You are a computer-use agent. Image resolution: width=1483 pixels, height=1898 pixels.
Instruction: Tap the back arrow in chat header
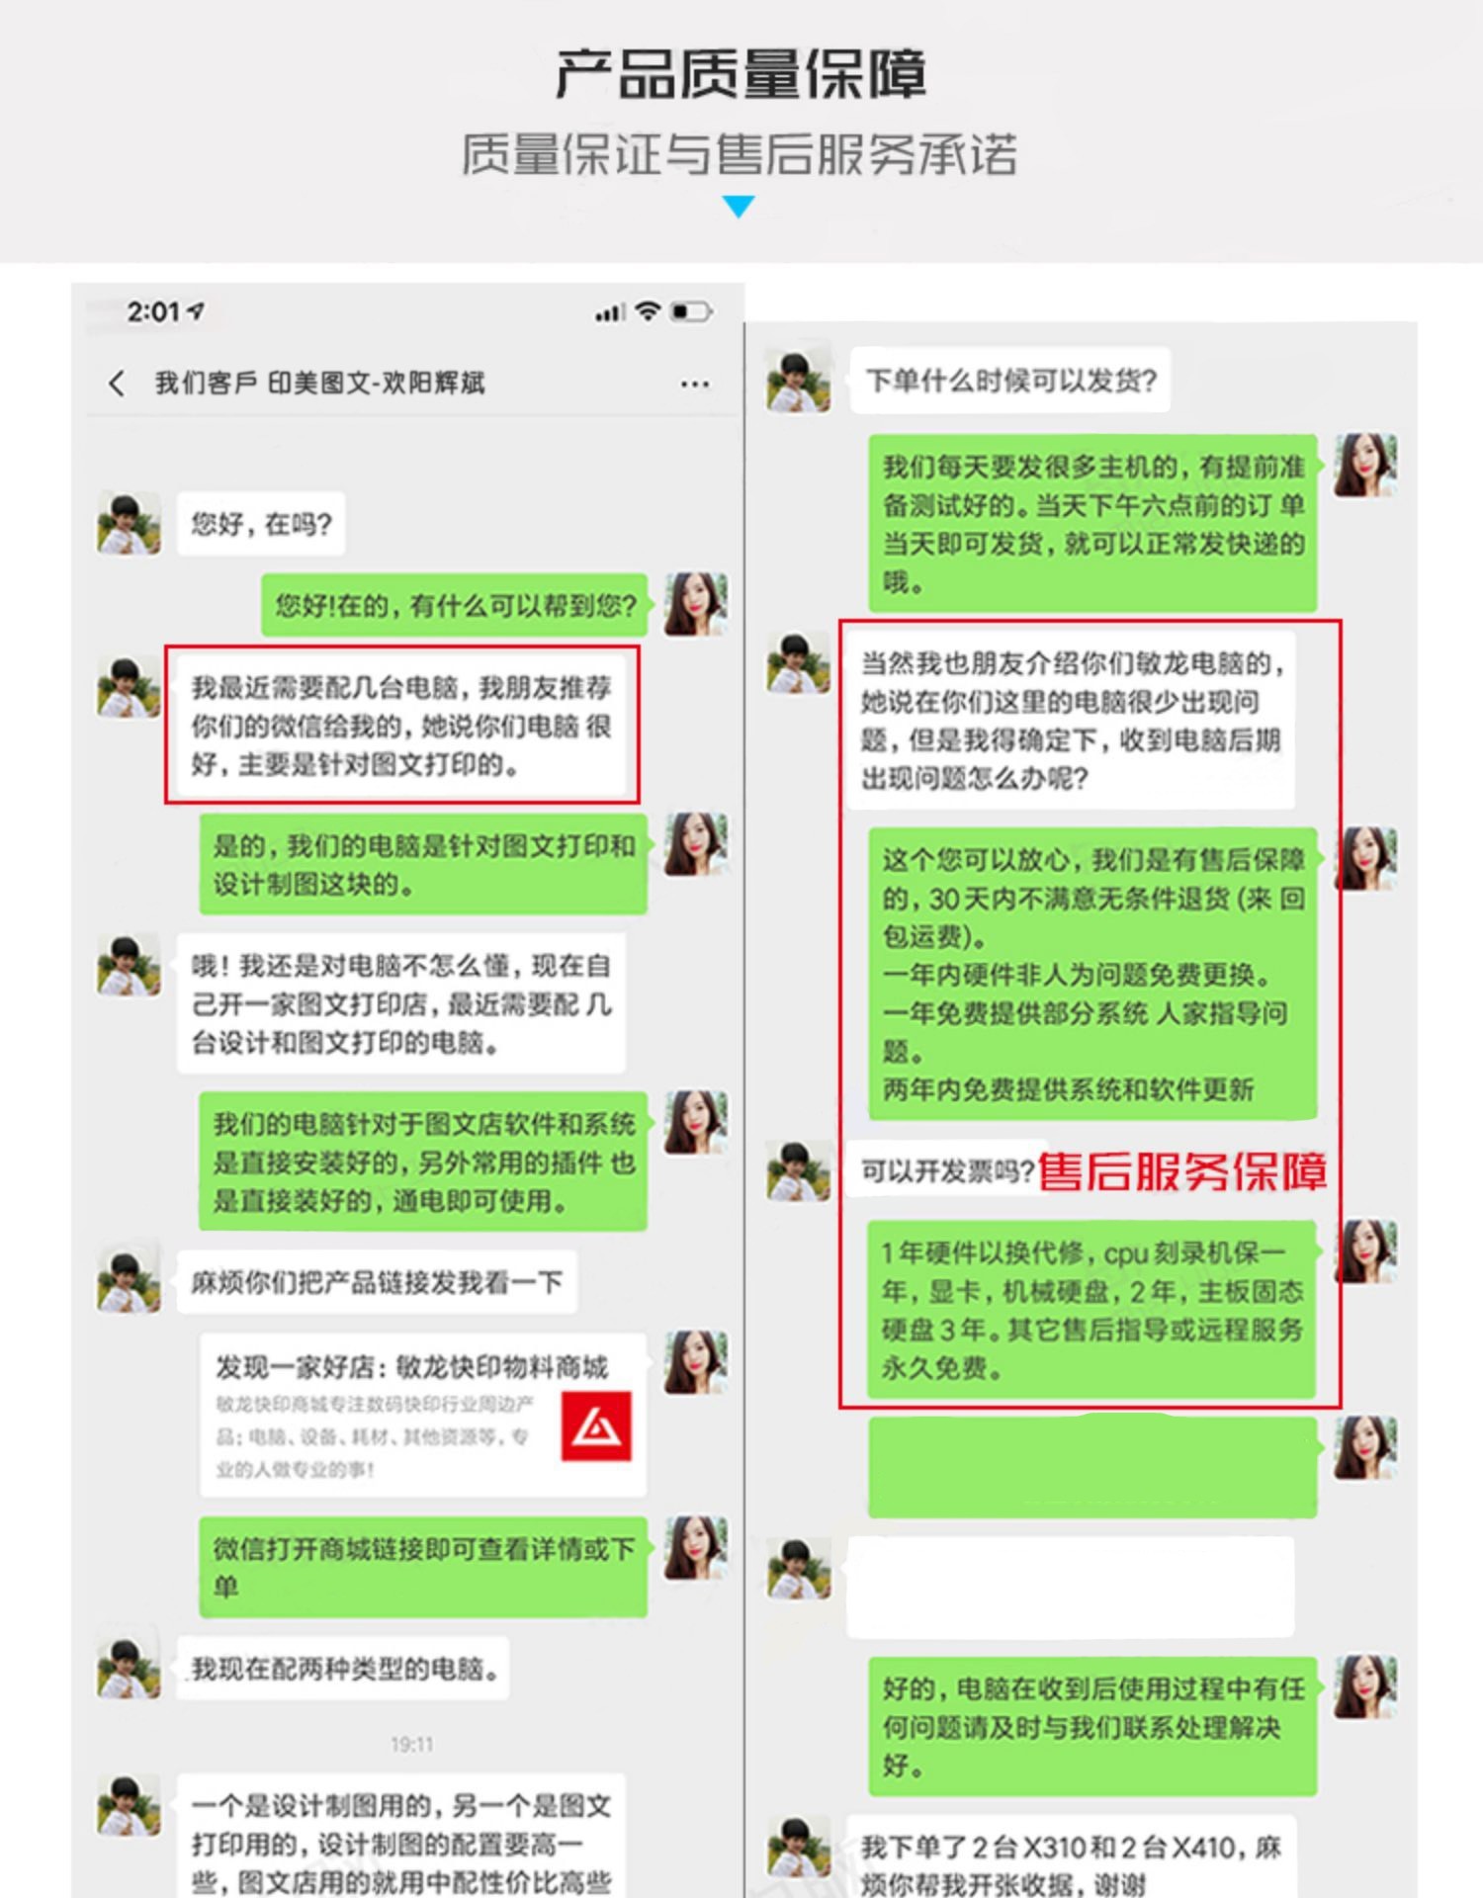coord(117,383)
